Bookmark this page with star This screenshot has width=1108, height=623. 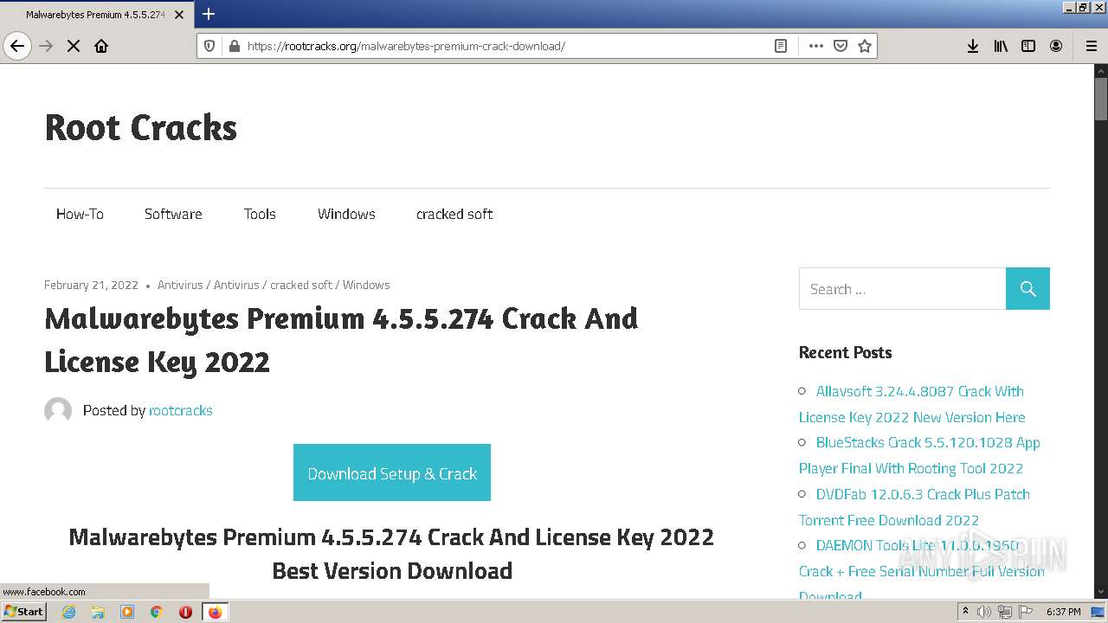pyautogui.click(x=864, y=46)
